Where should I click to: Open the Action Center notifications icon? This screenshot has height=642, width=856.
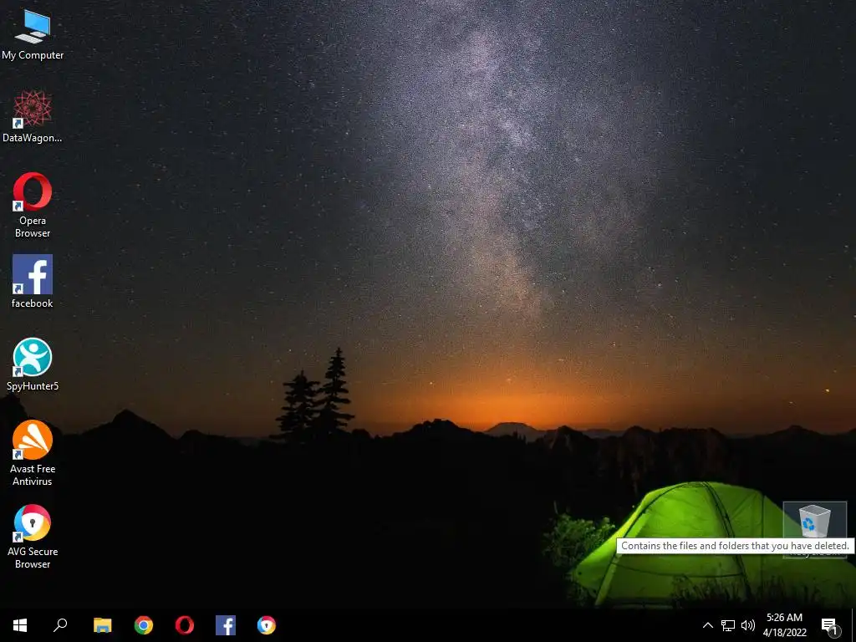pyautogui.click(x=830, y=625)
